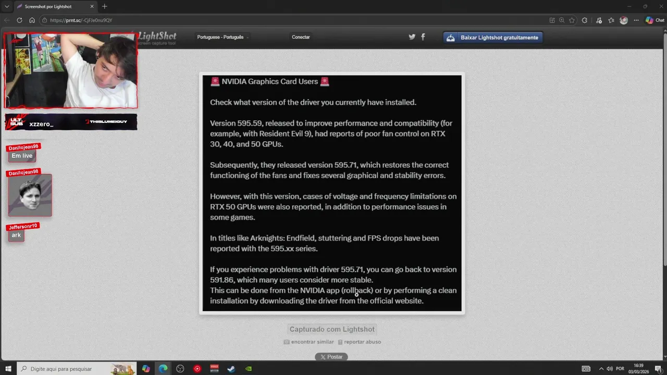
Task: Reload the page with the refresh icon
Action: [x=19, y=20]
